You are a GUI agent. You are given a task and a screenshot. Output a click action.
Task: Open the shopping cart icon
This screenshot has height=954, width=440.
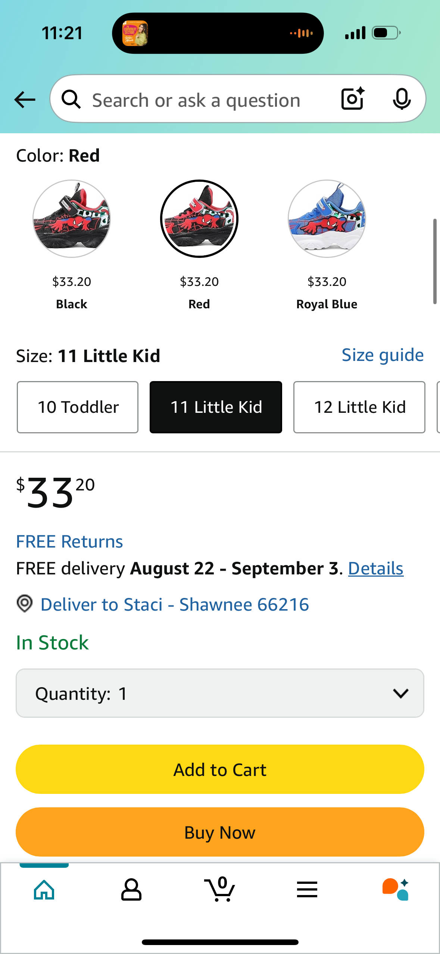click(220, 889)
